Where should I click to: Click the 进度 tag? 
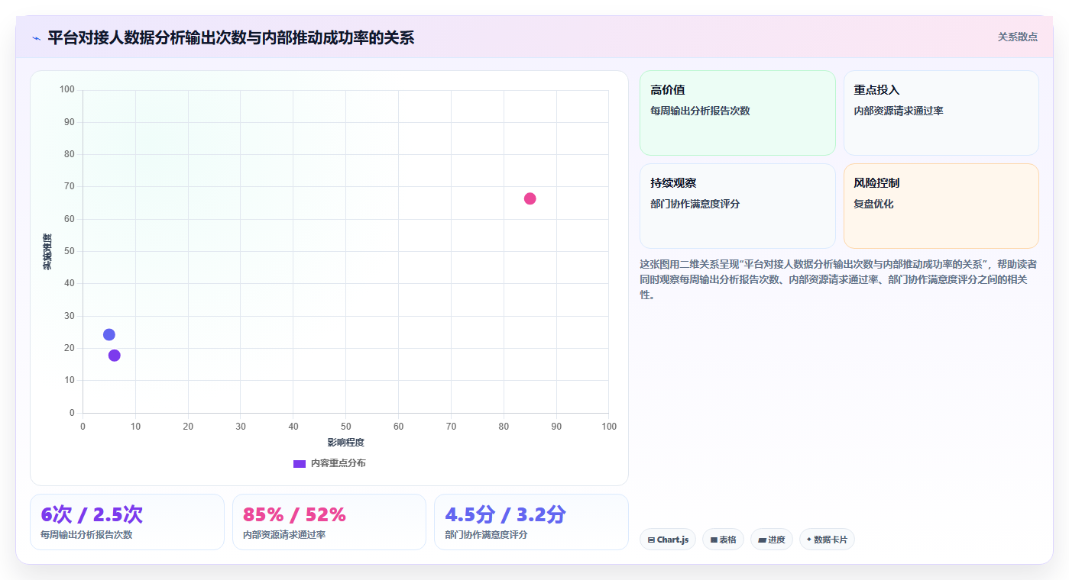pos(772,540)
